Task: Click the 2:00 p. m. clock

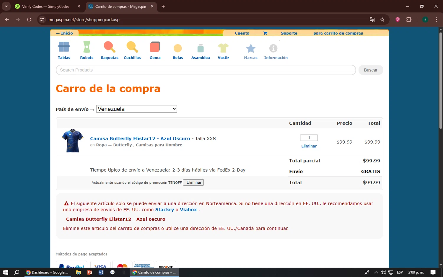Action: (x=416, y=272)
